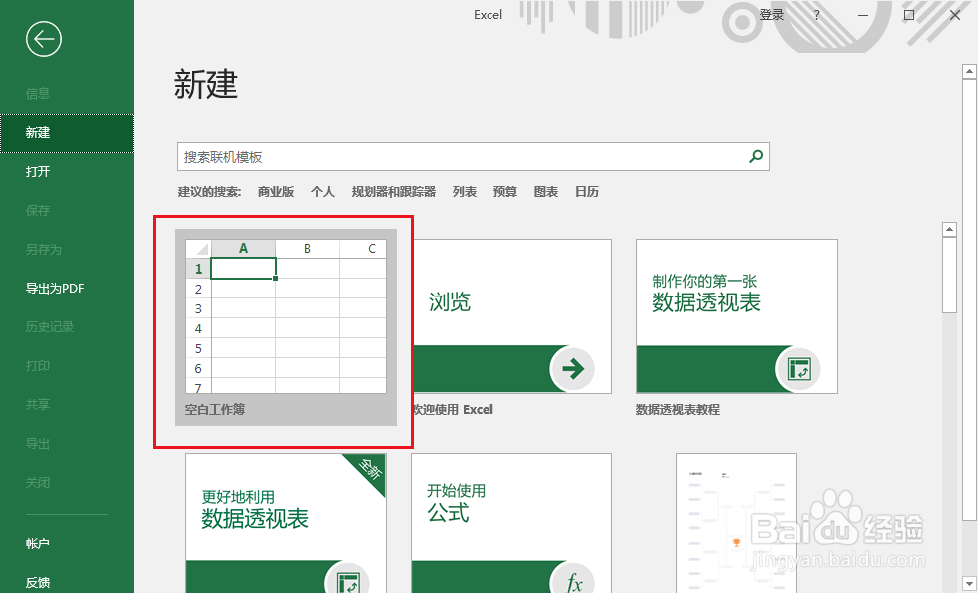Open 历史记录 in the sidebar
The height and width of the screenshot is (593, 978).
pyautogui.click(x=49, y=327)
